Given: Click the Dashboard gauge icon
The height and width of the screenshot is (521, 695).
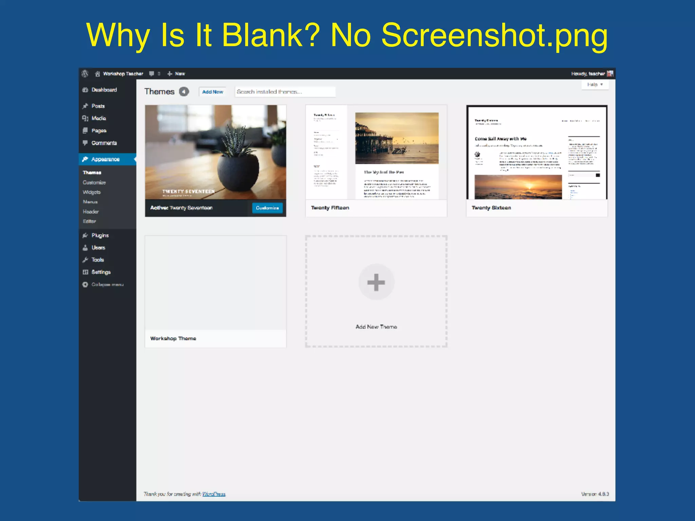Looking at the screenshot, I should tap(85, 90).
